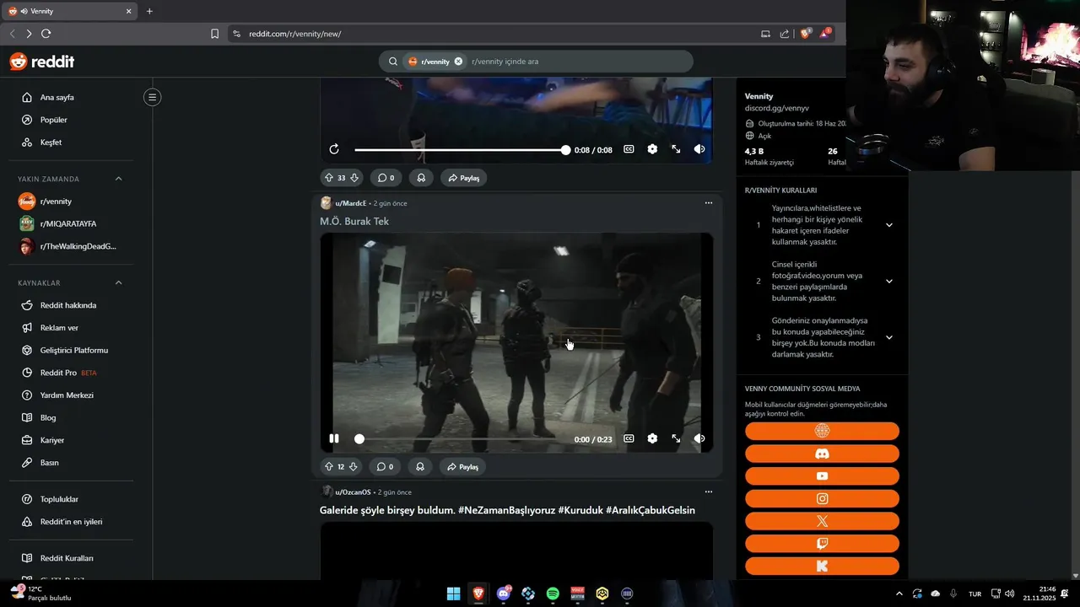Collapse the KAYNAKLAR section
This screenshot has width=1080, height=607.
(118, 282)
